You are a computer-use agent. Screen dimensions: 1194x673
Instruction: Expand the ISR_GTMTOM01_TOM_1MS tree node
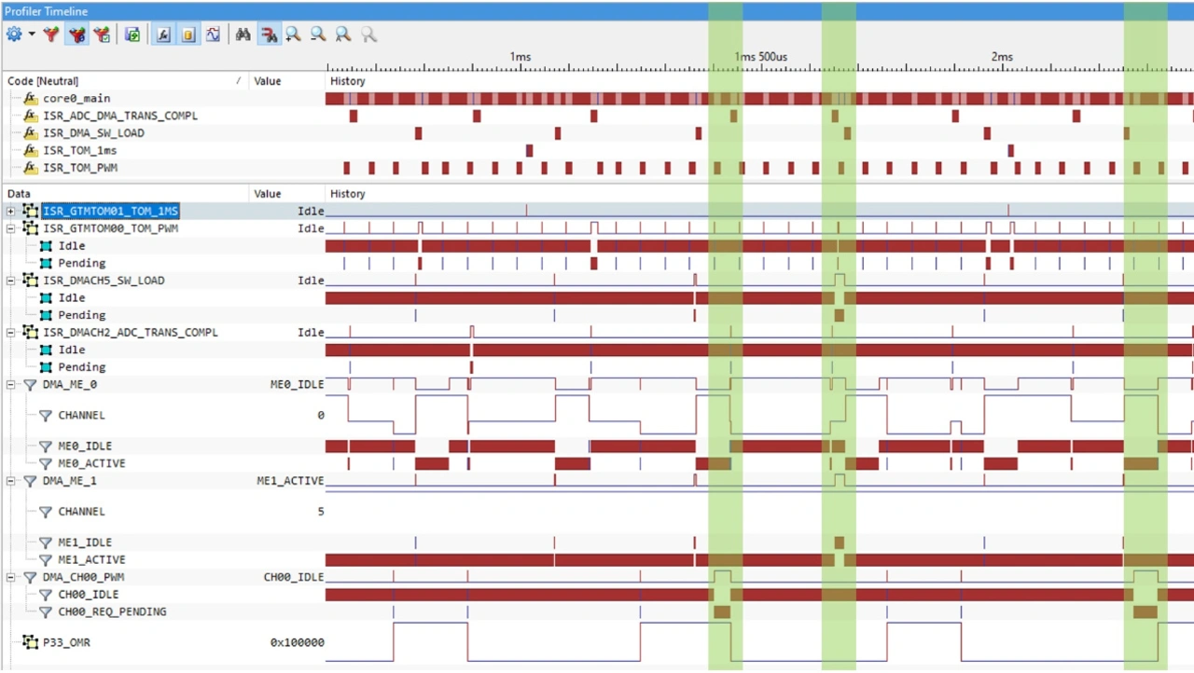pyautogui.click(x=11, y=212)
